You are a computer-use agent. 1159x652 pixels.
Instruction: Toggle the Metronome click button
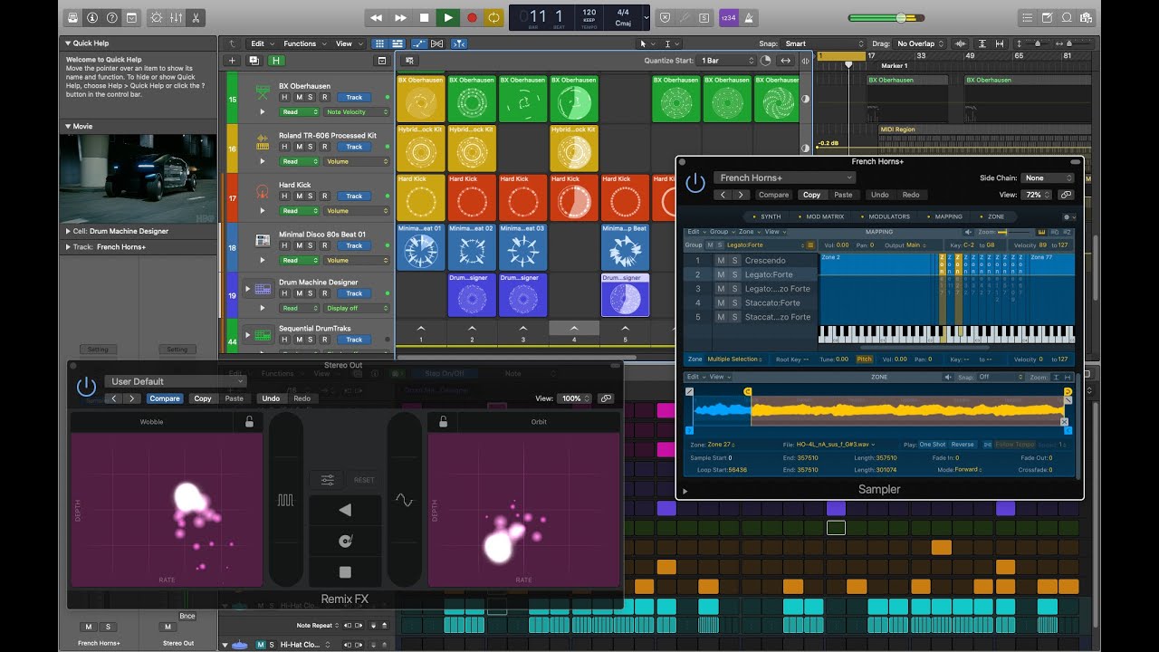[748, 17]
